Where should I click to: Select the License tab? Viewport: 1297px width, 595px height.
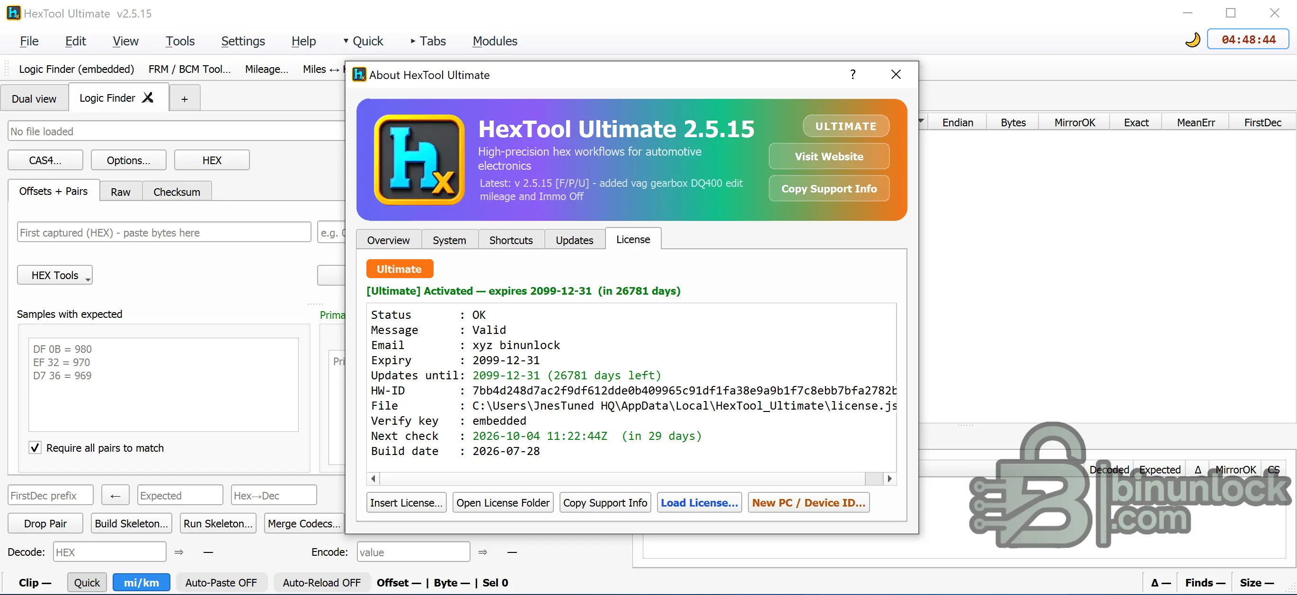tap(633, 239)
